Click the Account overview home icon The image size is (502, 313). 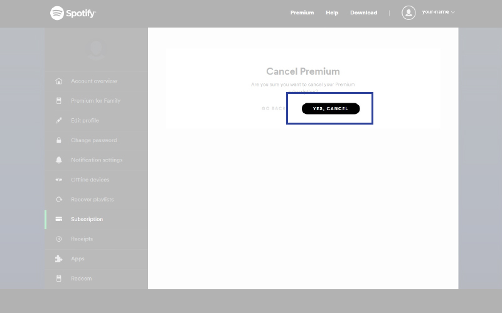(x=58, y=81)
